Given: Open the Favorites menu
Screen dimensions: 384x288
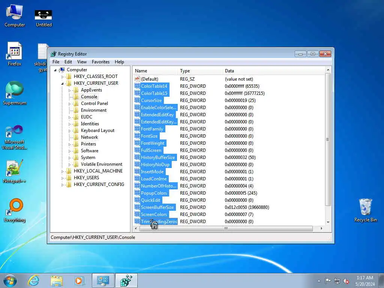Looking at the screenshot, I should 100,62.
